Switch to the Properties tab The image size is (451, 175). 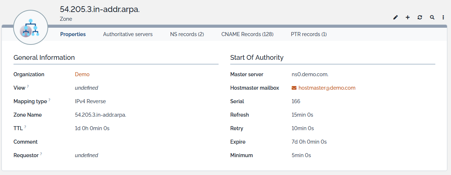point(73,34)
